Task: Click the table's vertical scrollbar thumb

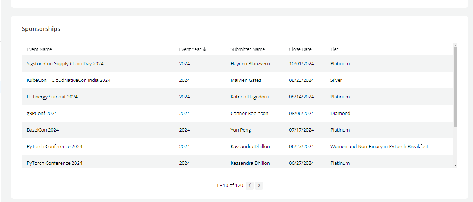Action: point(455,87)
